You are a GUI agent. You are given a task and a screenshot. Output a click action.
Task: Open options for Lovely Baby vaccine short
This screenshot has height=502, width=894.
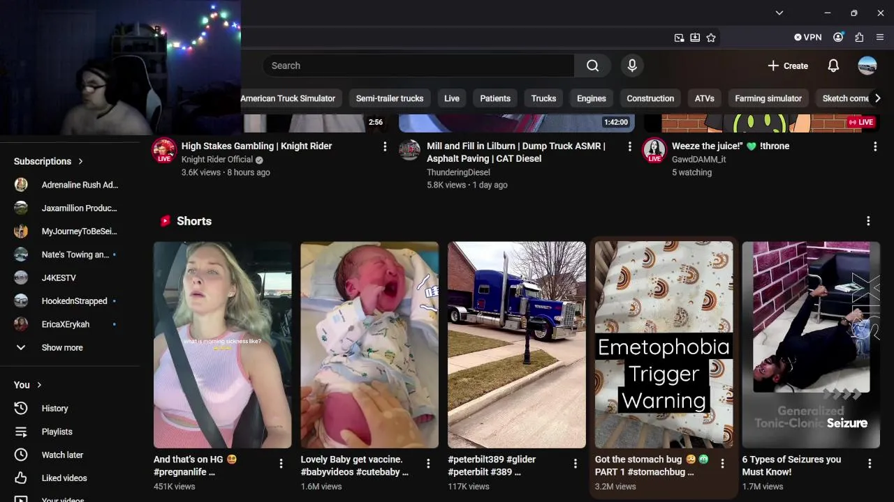coord(428,464)
